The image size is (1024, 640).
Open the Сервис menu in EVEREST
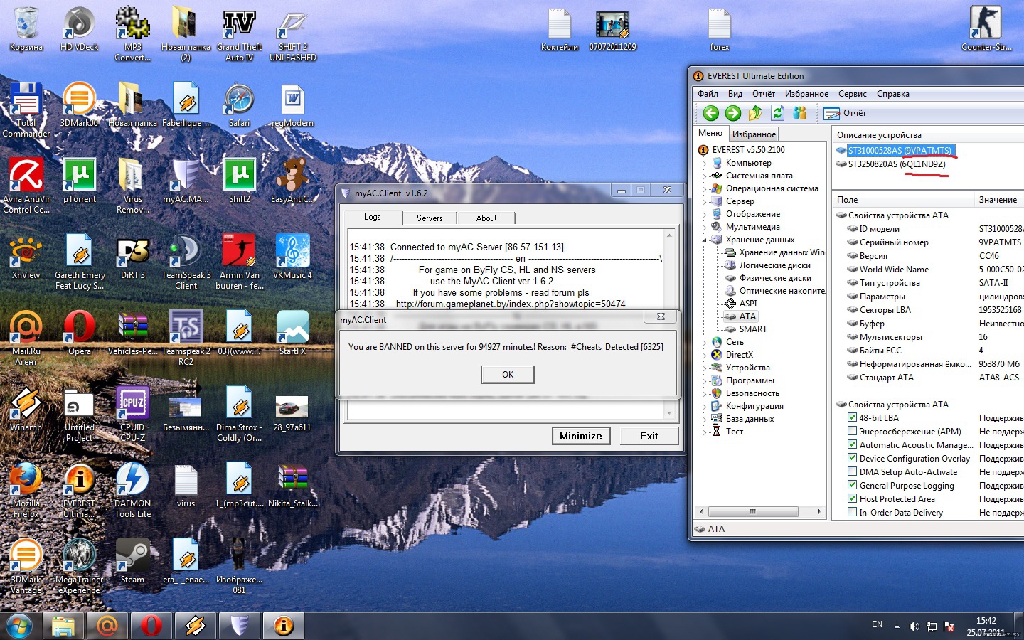tap(852, 94)
